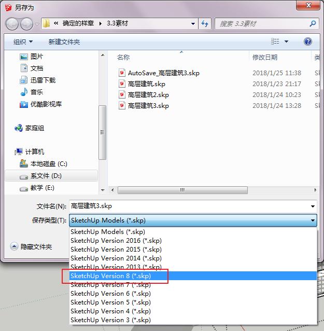Select 图片 in the navigation pane

coord(32,57)
